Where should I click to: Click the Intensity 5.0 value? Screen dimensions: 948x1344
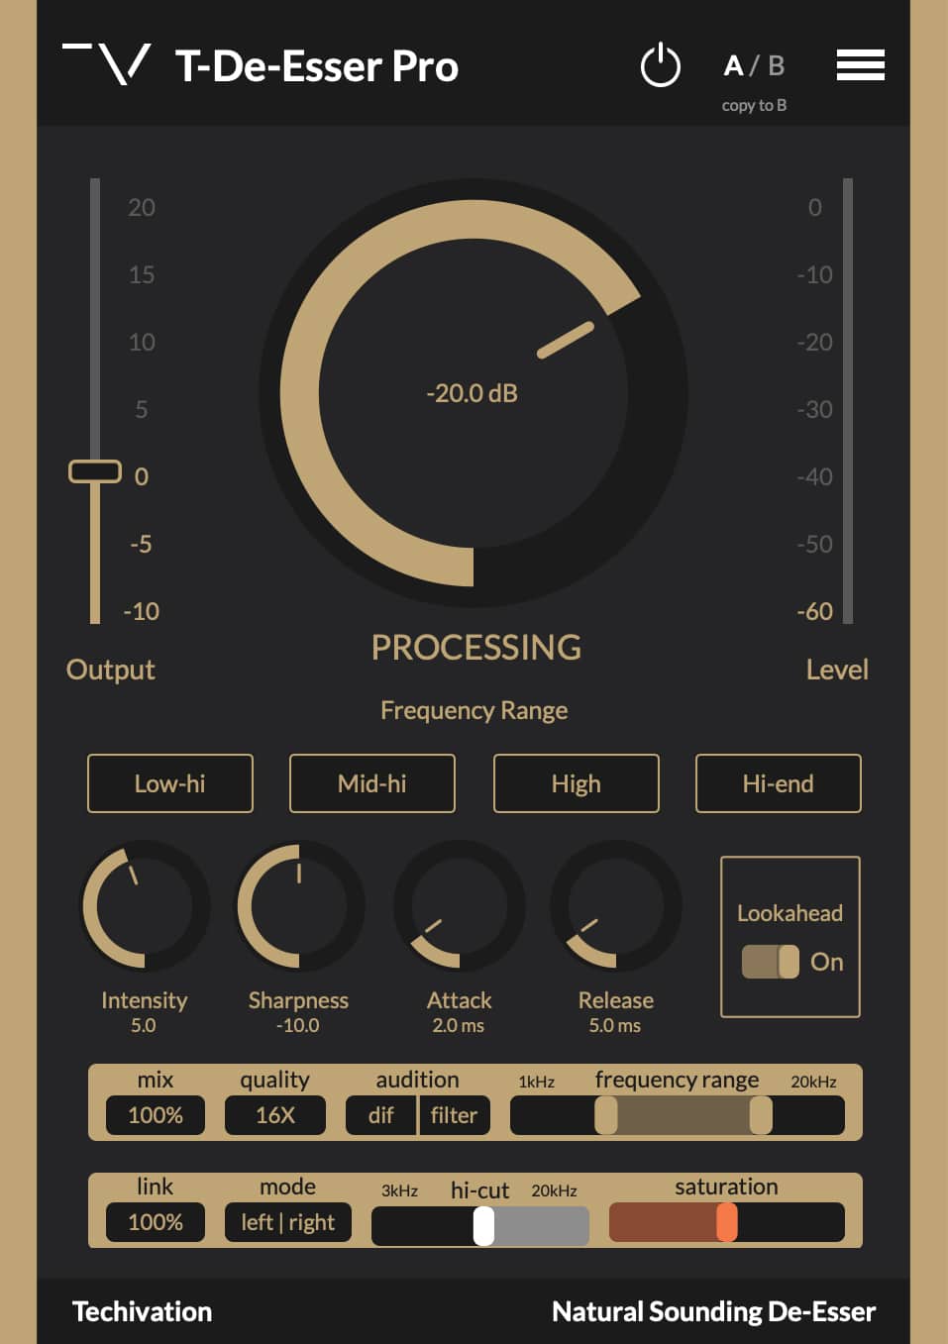coord(144,1025)
